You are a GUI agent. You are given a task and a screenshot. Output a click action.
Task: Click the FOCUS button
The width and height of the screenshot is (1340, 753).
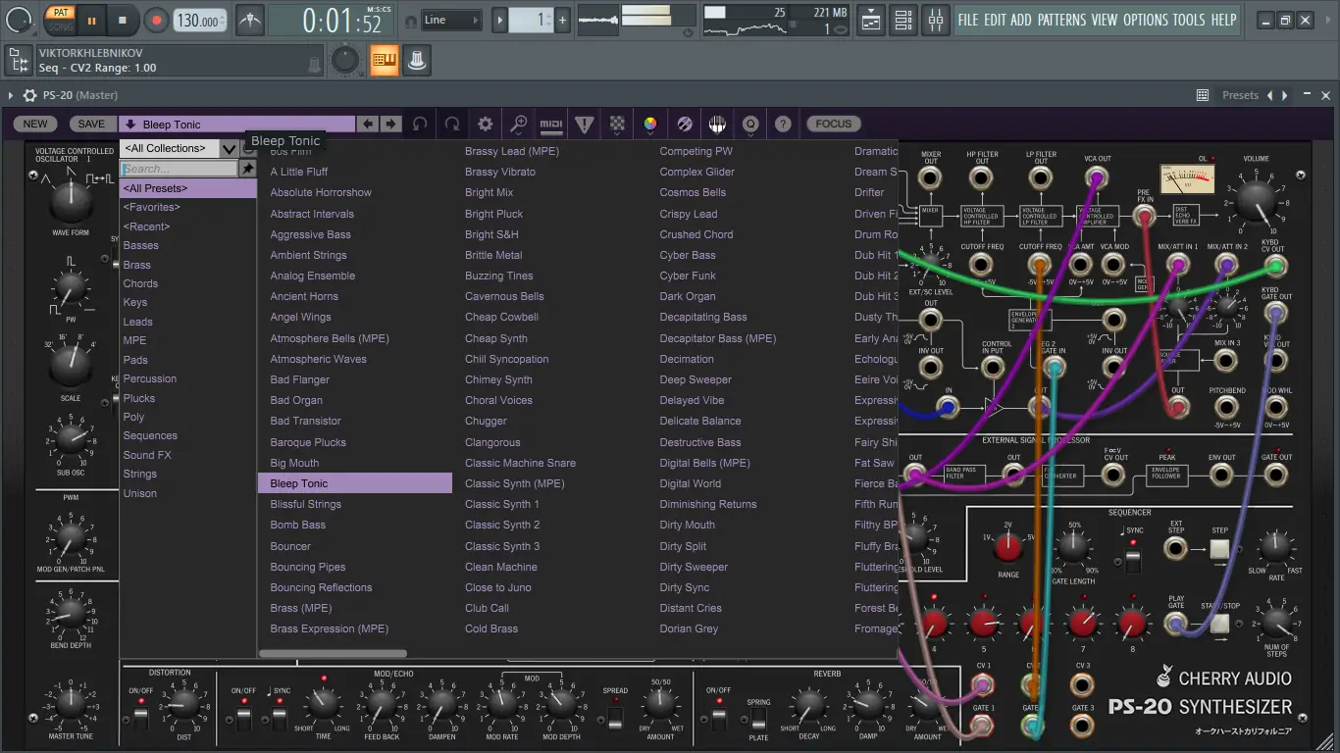(833, 125)
